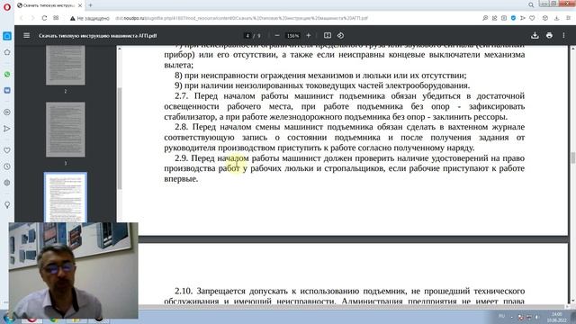The width and height of the screenshot is (576, 324).
Task: Open history clock icon in sidebar
Action: 7,166
